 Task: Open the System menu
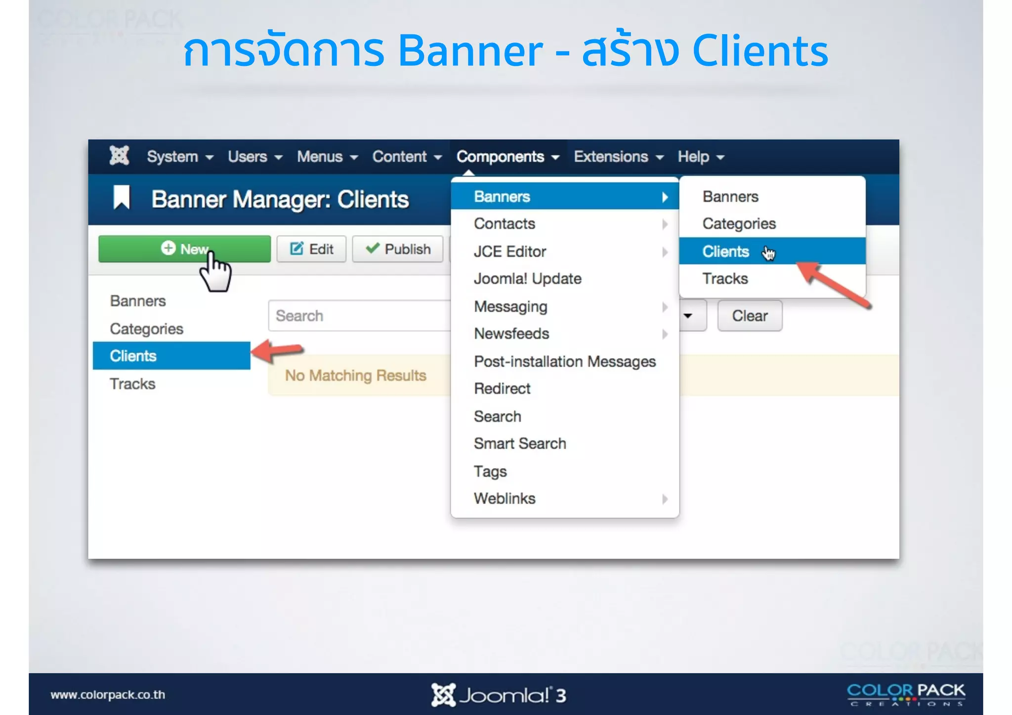[x=180, y=157]
